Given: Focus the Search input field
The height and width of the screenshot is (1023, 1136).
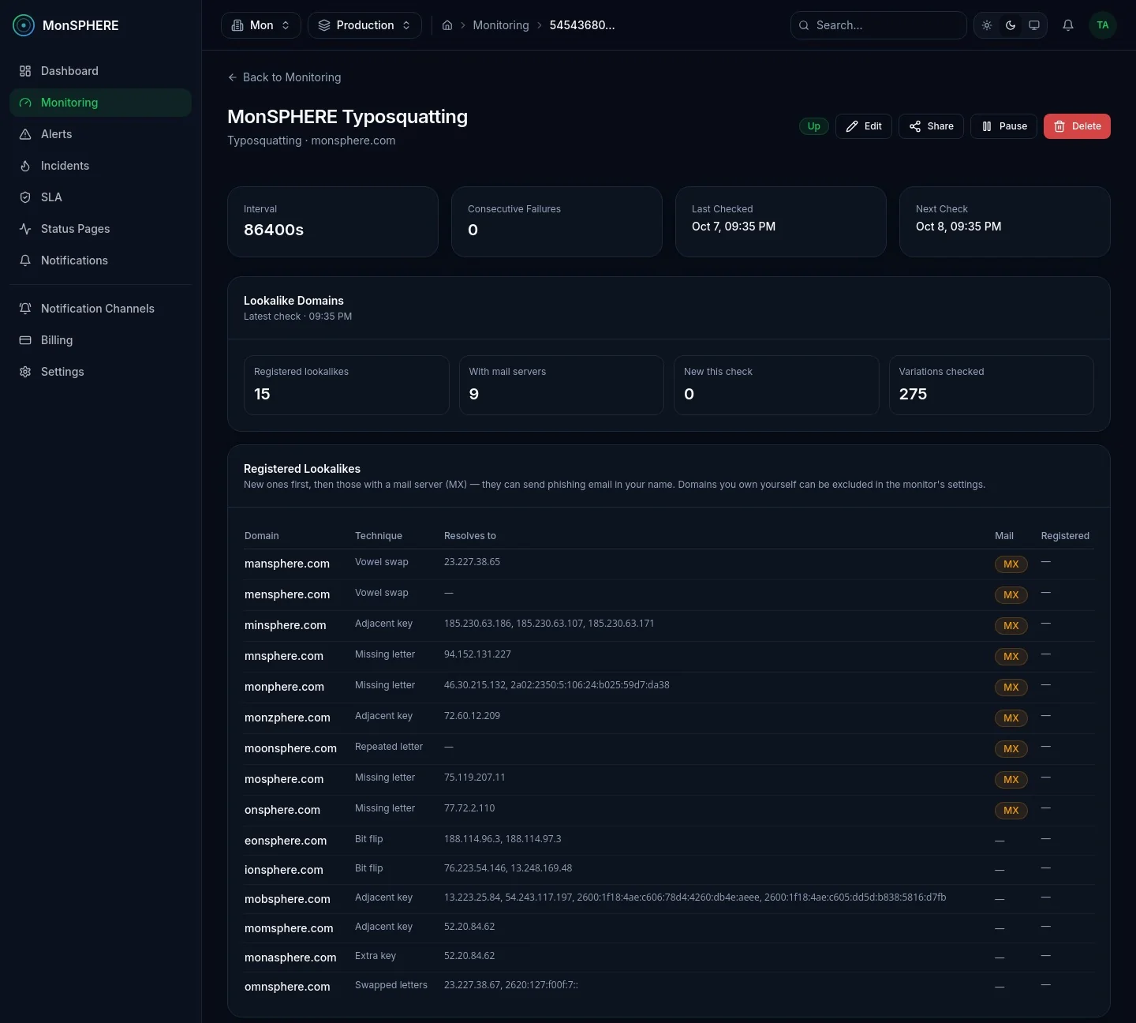Looking at the screenshot, I should coord(879,25).
